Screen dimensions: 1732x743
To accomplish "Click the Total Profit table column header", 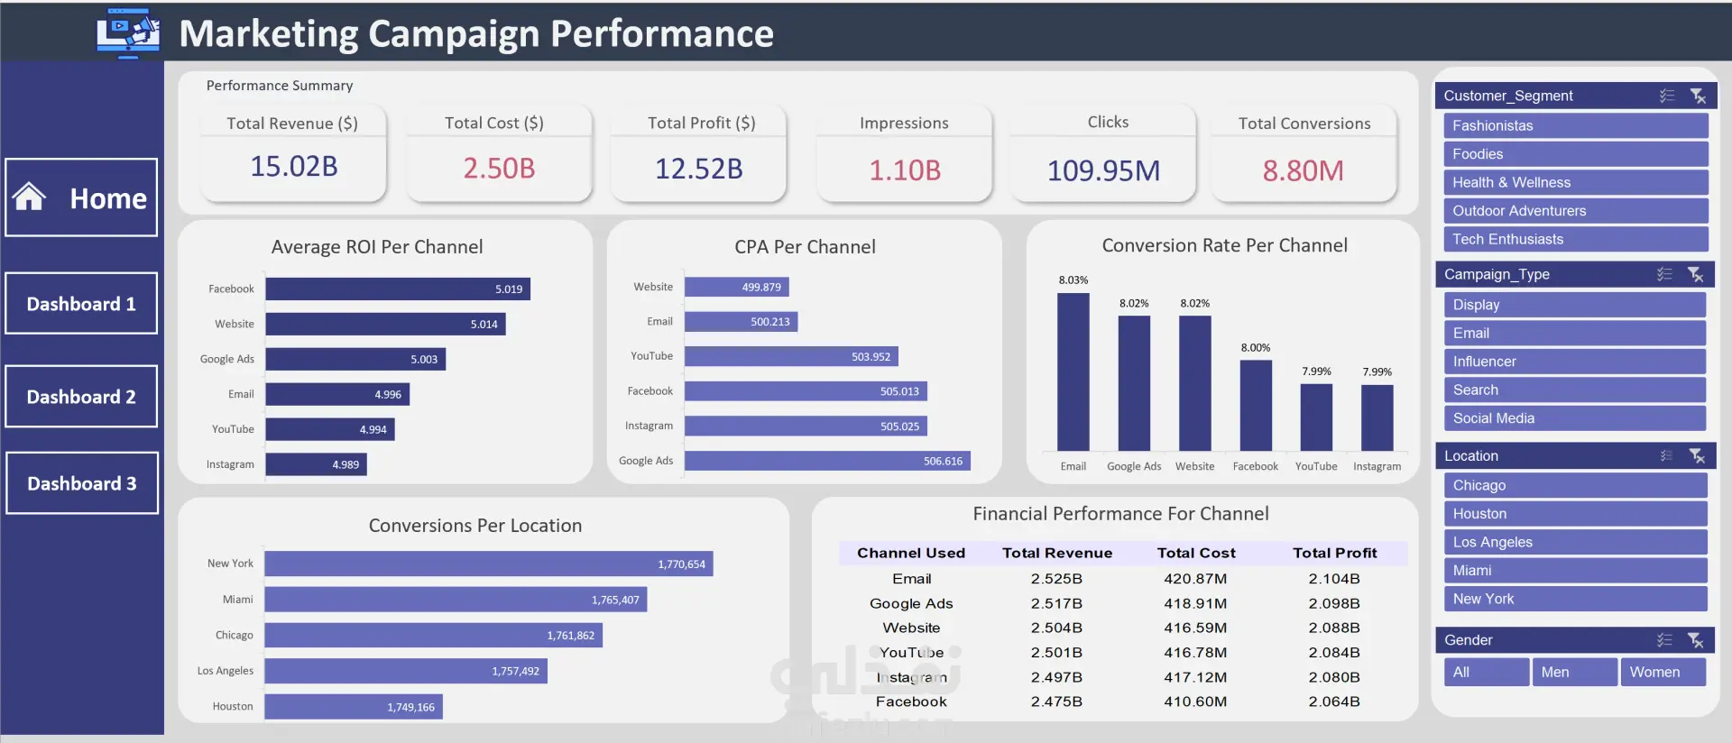I will (x=1334, y=553).
